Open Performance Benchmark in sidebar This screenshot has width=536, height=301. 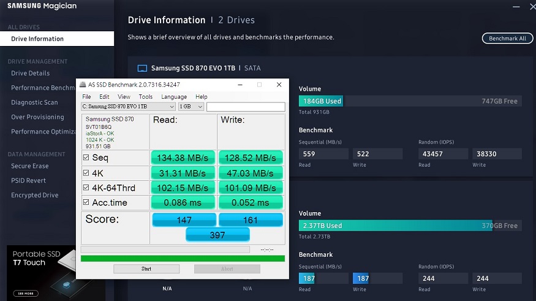[x=43, y=88]
